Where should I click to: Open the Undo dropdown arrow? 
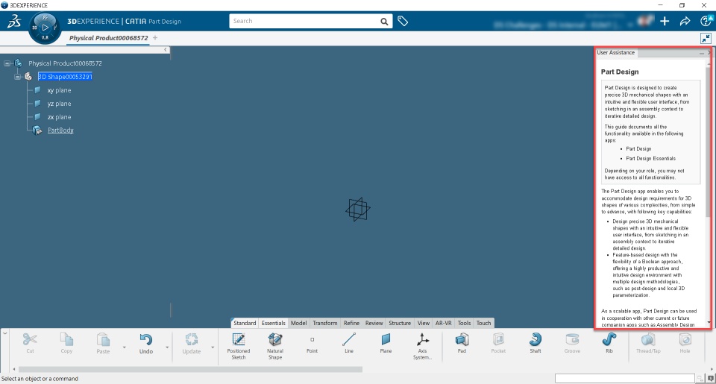(x=167, y=347)
